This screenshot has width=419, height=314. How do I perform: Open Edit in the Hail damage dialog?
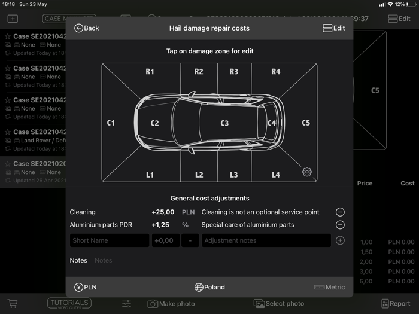(333, 28)
